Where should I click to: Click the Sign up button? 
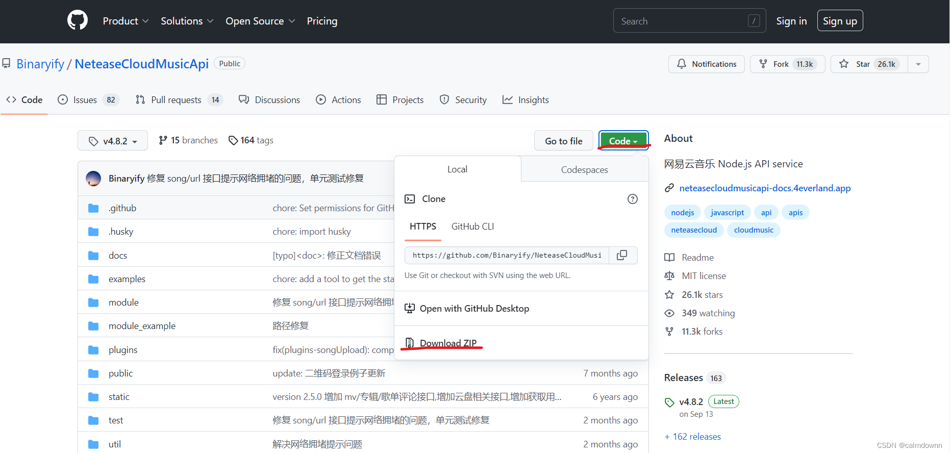coord(840,21)
